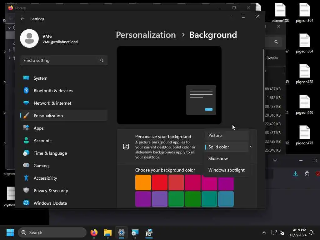Pick the orange background color

point(143,182)
